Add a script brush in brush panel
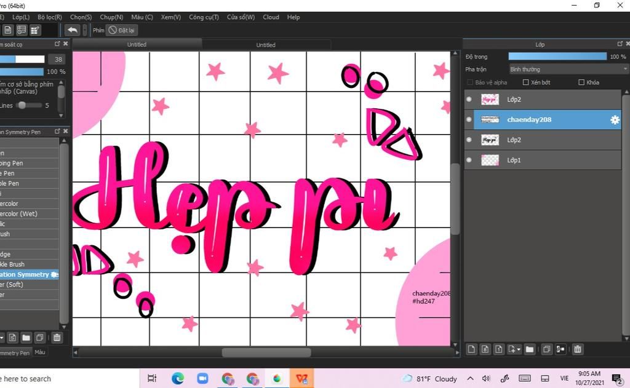 (x=12, y=338)
